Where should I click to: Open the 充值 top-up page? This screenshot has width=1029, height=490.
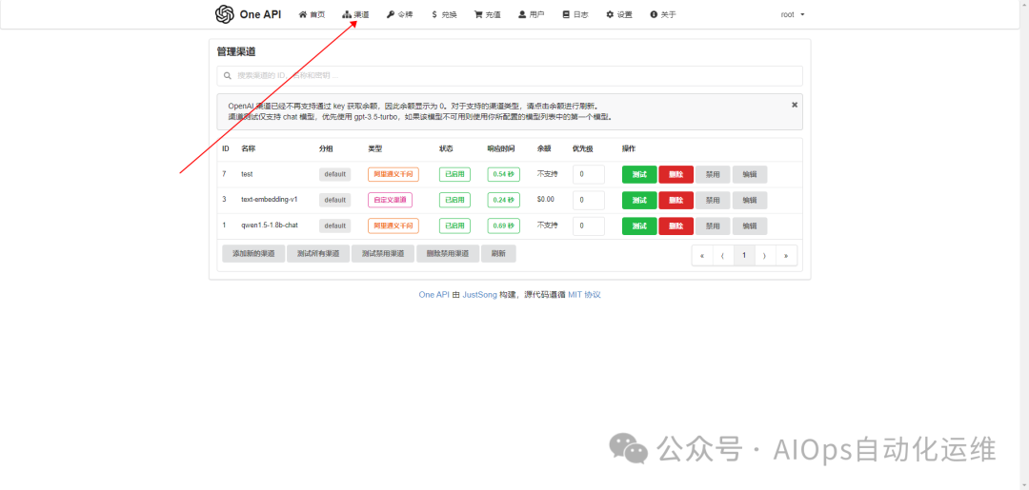pyautogui.click(x=488, y=14)
